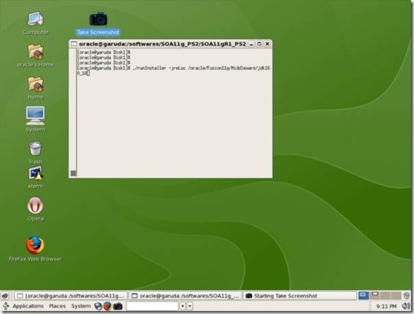Switch to the unbracketed oracle@garuda taskbar window
The image size is (414, 314).
pyautogui.click(x=186, y=295)
